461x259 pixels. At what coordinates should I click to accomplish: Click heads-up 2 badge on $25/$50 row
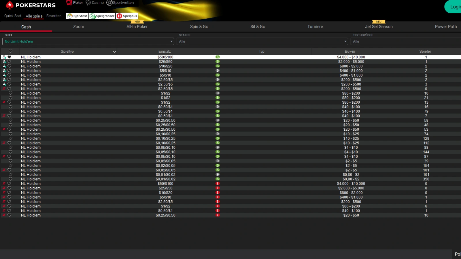[218, 188]
